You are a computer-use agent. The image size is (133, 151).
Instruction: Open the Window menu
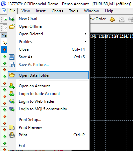point(91,11)
